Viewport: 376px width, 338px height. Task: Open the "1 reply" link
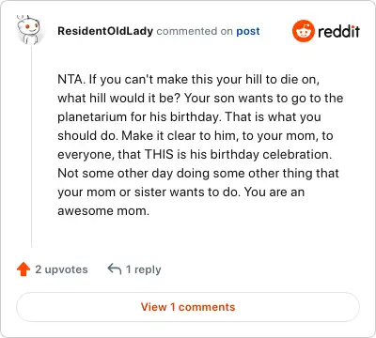143,269
